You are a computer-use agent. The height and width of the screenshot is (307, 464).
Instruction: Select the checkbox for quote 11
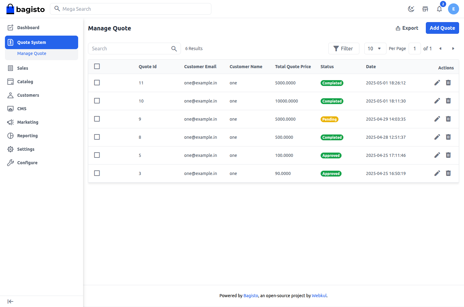point(97,83)
